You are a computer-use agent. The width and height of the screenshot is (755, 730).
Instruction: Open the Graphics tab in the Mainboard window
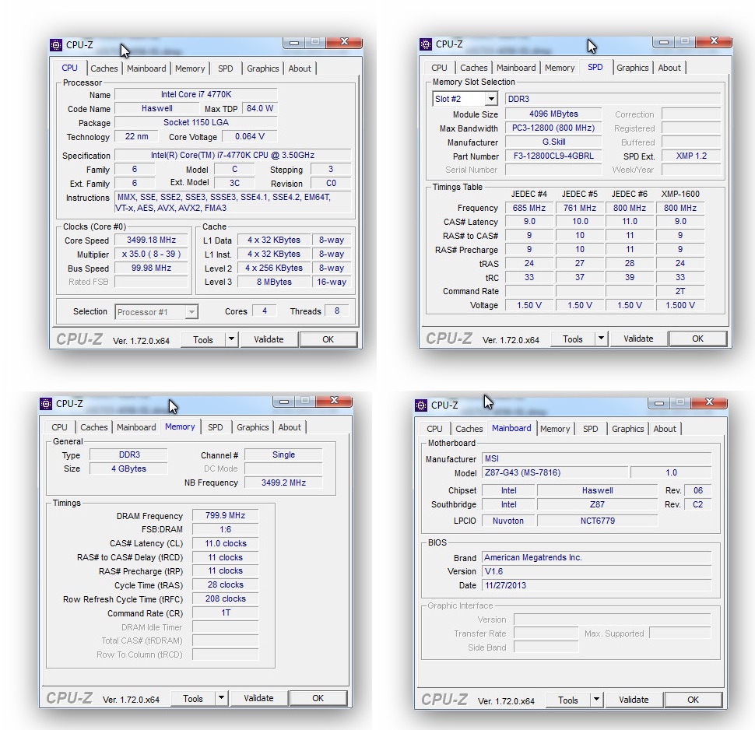628,429
